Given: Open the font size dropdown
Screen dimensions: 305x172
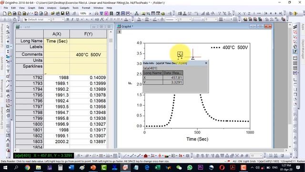Looking at the screenshot, I should [x=63, y=20].
